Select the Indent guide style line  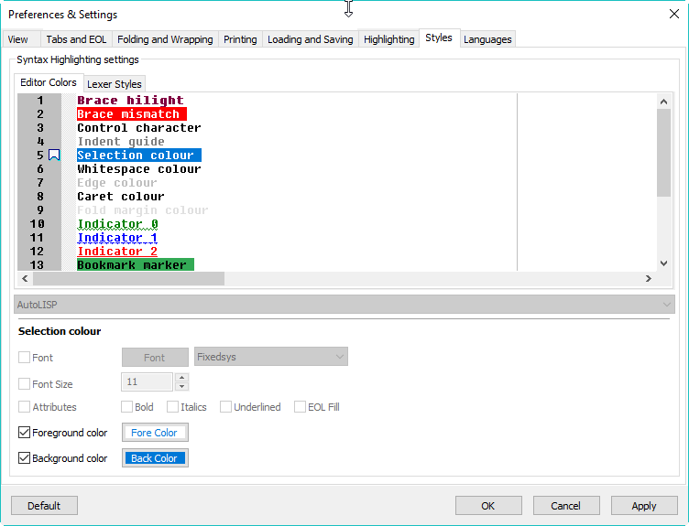click(121, 141)
